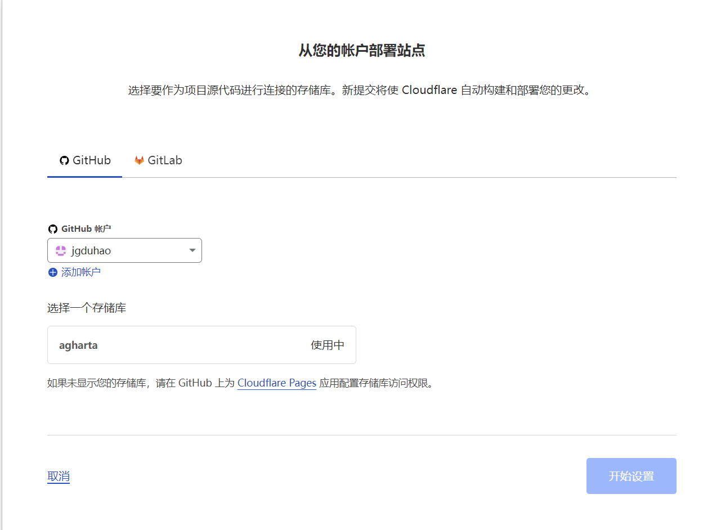Click 添加帐户 to add a new account
This screenshot has height=530, width=712.
79,272
